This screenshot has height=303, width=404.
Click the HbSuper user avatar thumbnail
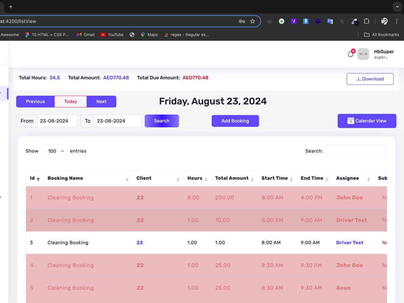[x=363, y=54]
